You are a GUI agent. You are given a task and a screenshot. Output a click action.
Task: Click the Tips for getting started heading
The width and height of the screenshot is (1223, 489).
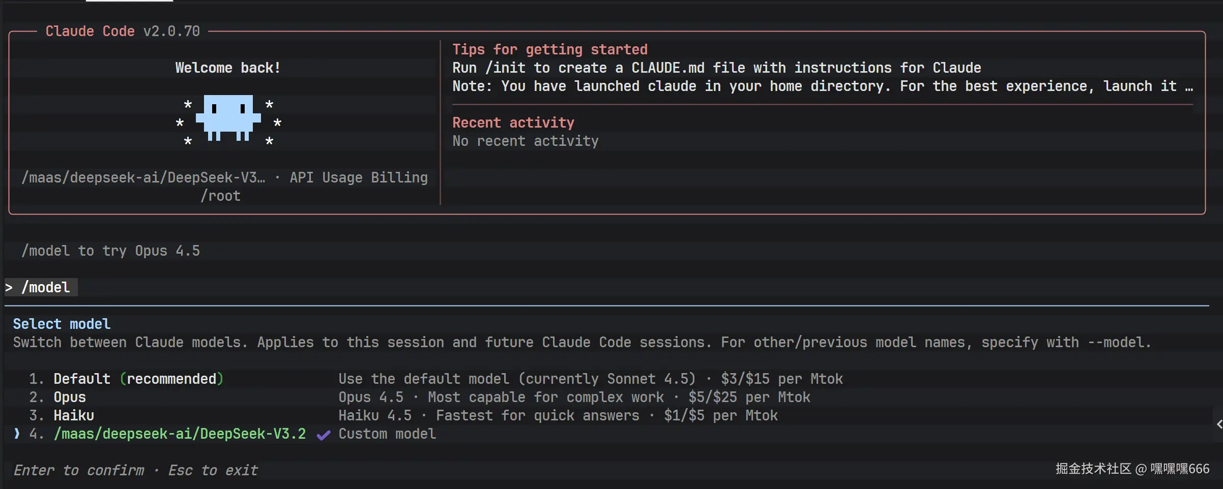pyautogui.click(x=550, y=49)
